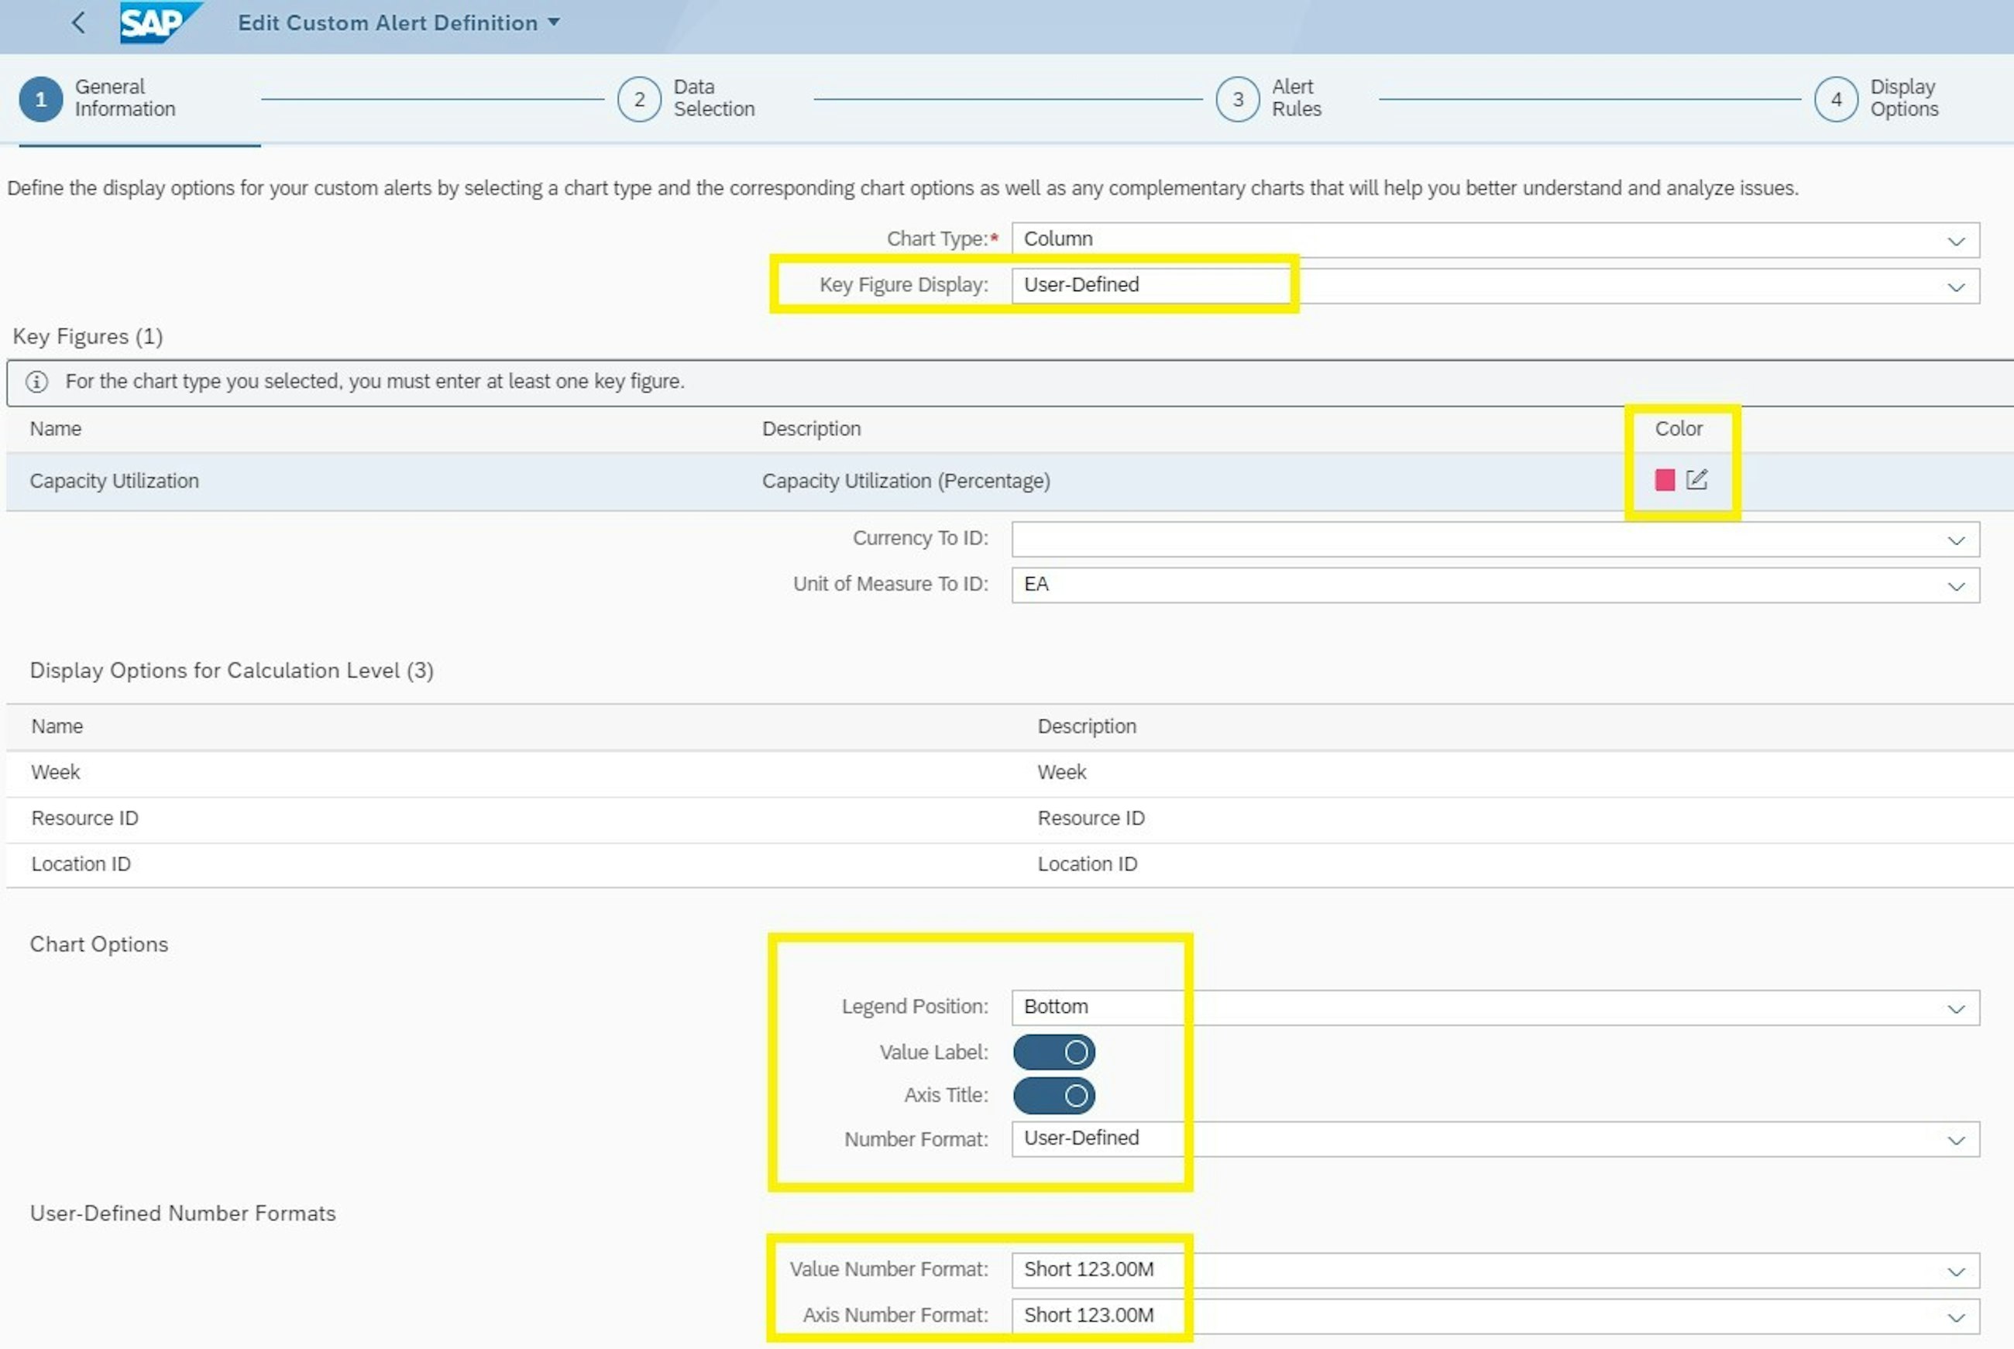Expand Key Figure Display dropdown arrow
Screen dimensions: 2014x1349
tap(1955, 287)
